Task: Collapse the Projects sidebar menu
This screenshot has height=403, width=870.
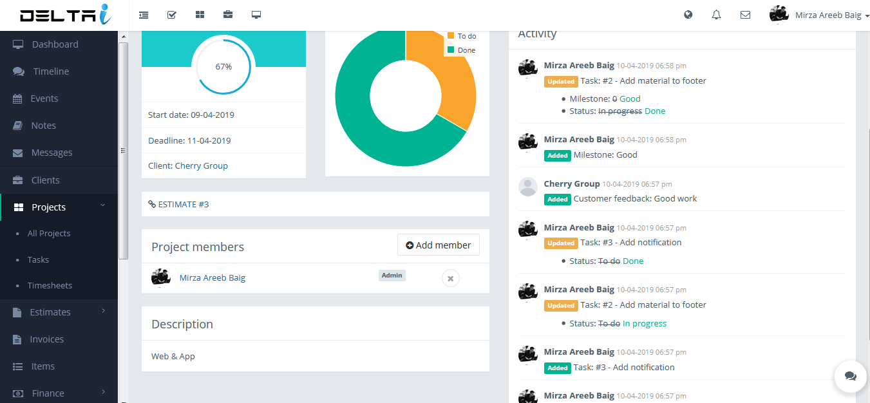Action: pos(59,207)
